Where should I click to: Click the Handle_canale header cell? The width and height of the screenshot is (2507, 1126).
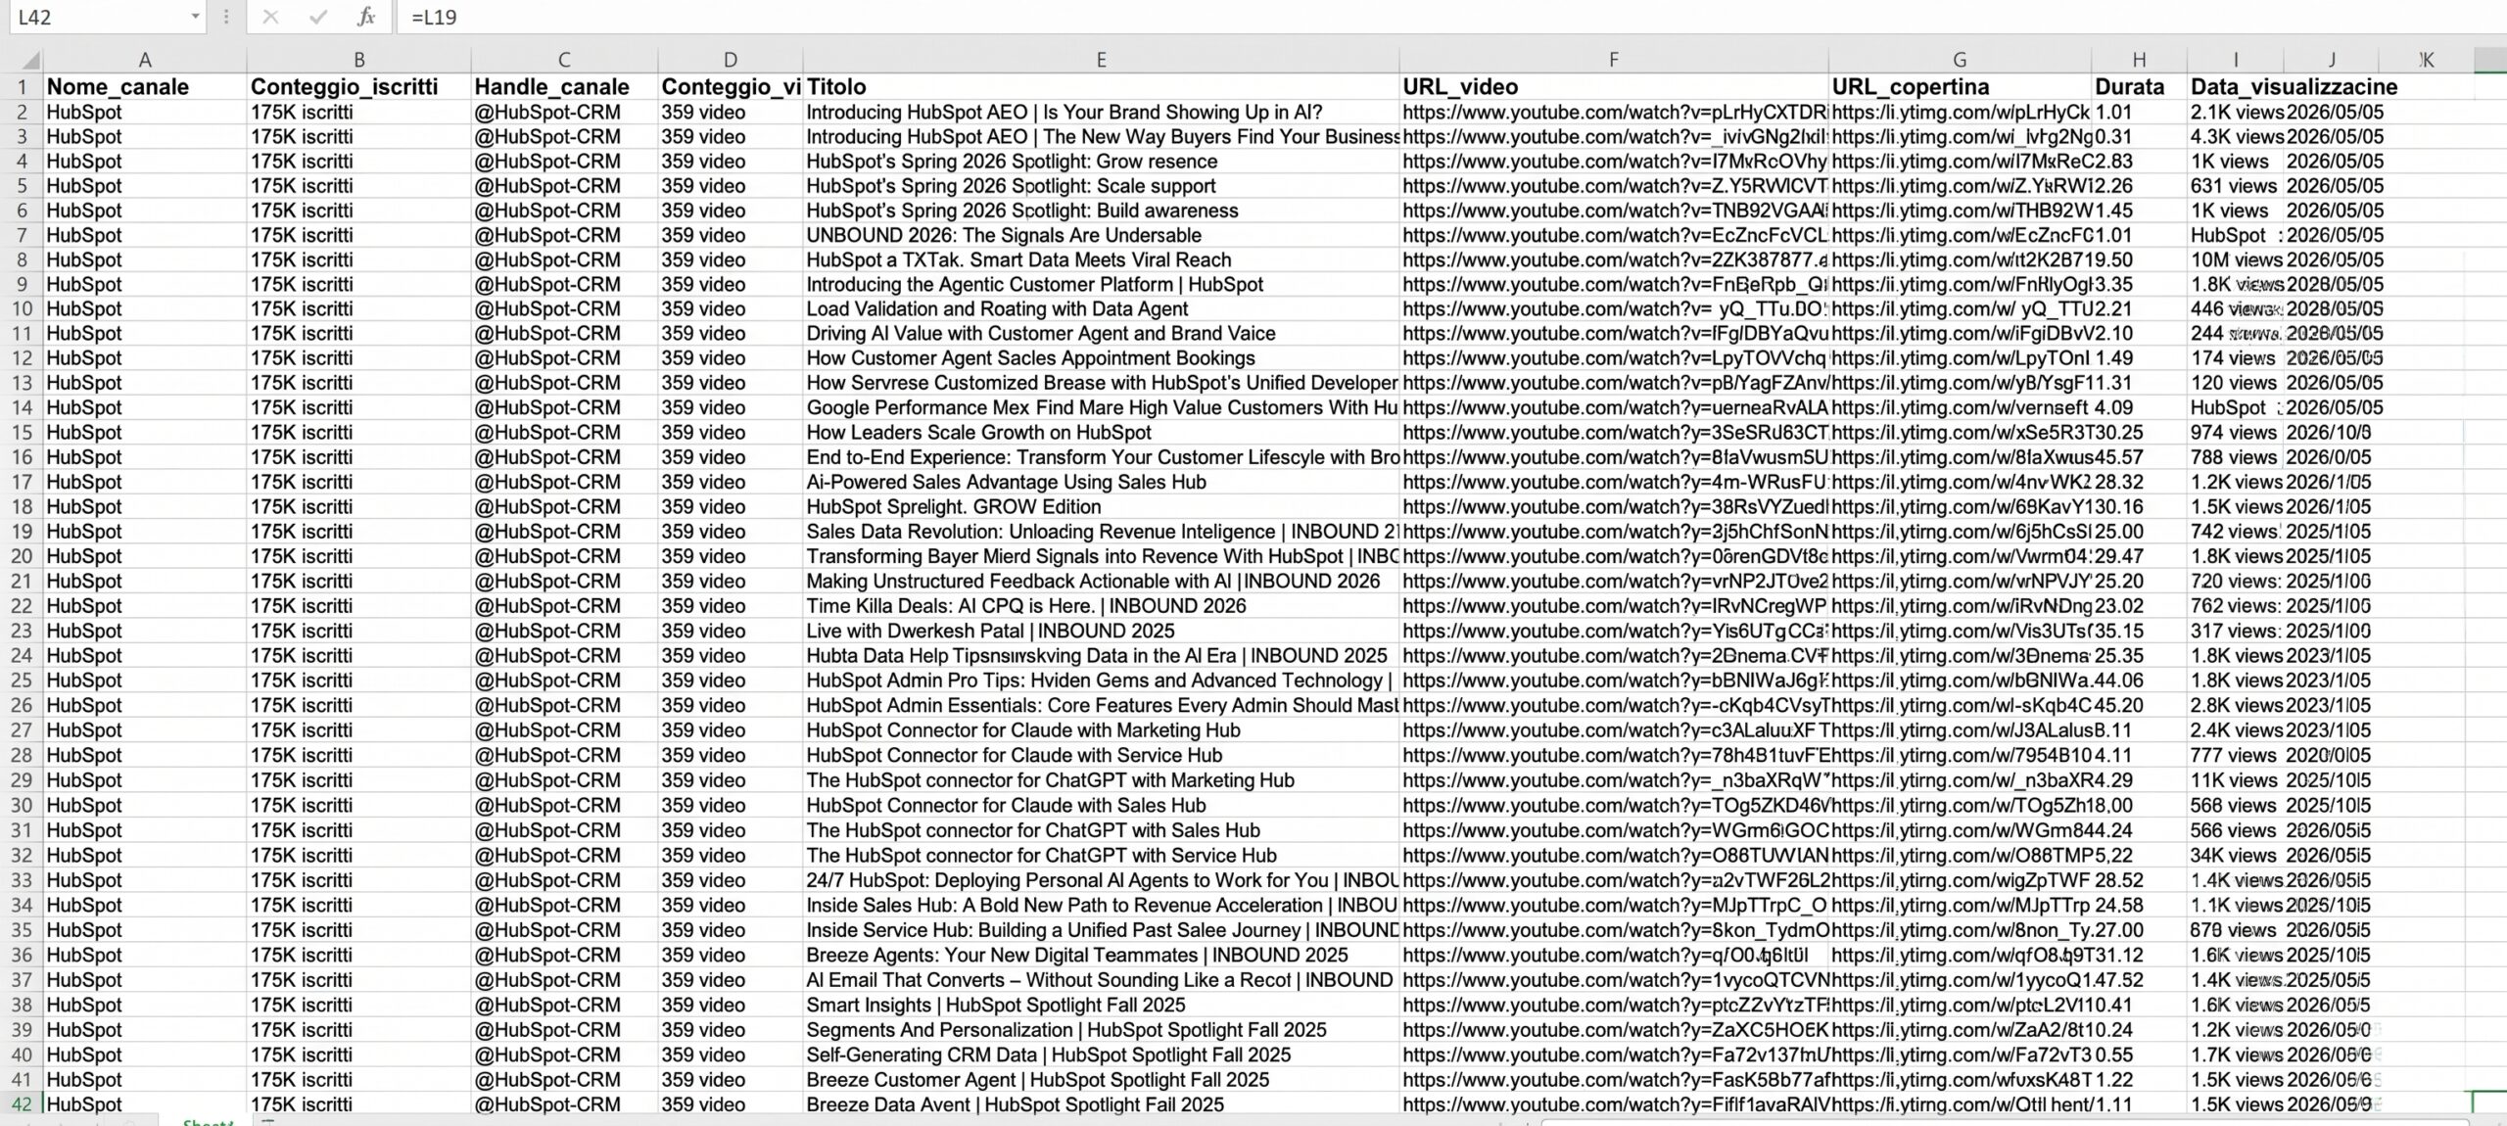(564, 87)
